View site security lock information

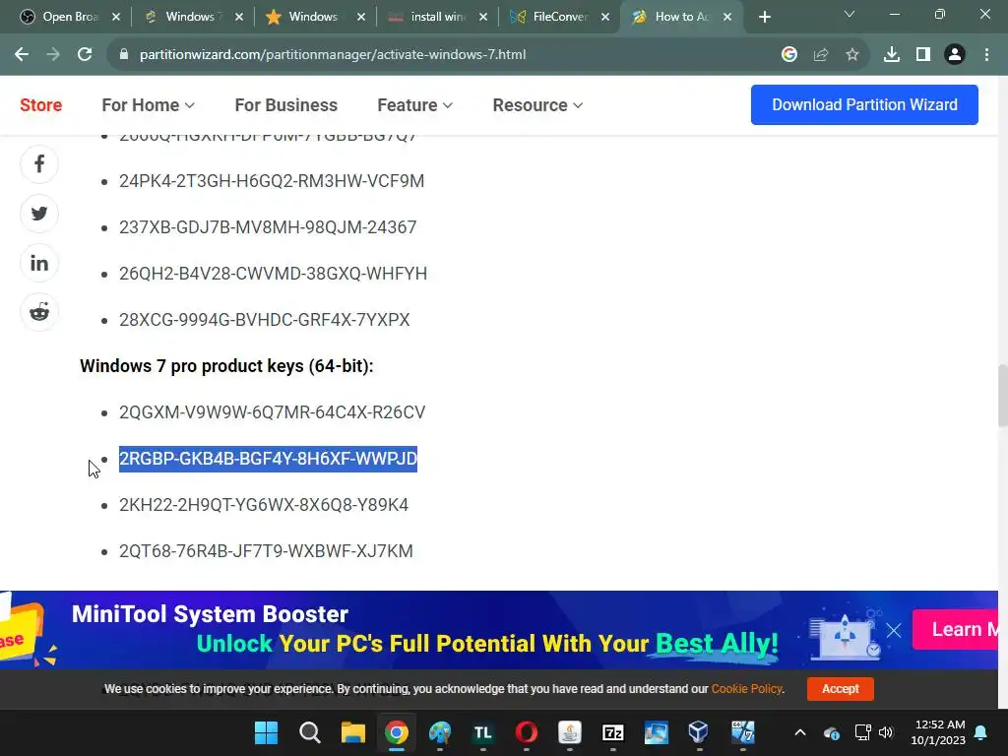tap(124, 55)
